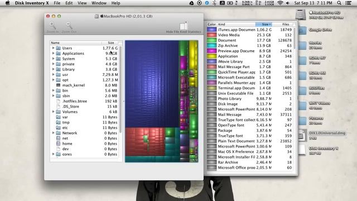Expand the private folder triangle
This screenshot has width=357, height=201.
tap(54, 64)
